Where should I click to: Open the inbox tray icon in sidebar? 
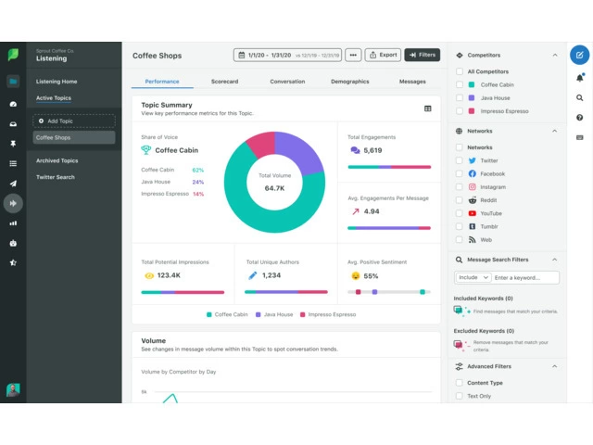(13, 123)
